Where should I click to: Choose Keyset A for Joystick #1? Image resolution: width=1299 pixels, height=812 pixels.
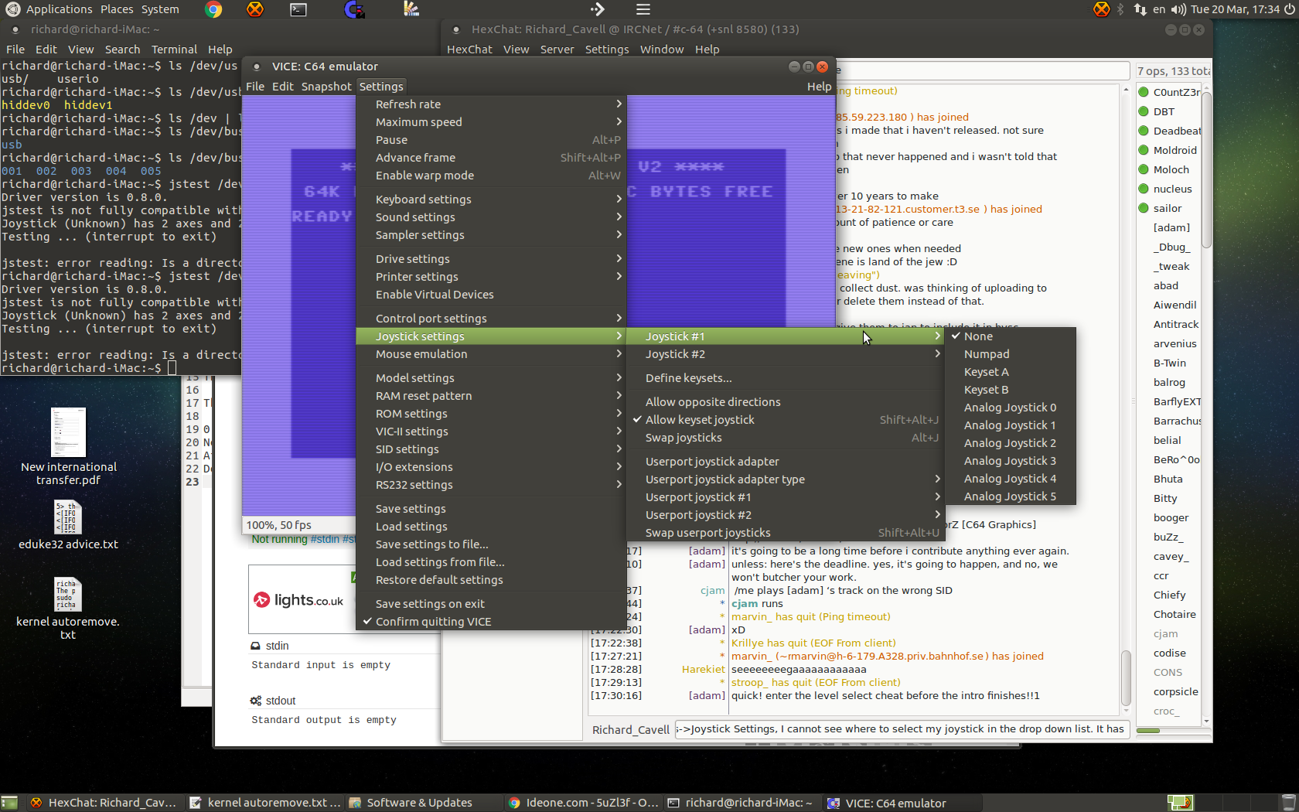click(1010, 372)
